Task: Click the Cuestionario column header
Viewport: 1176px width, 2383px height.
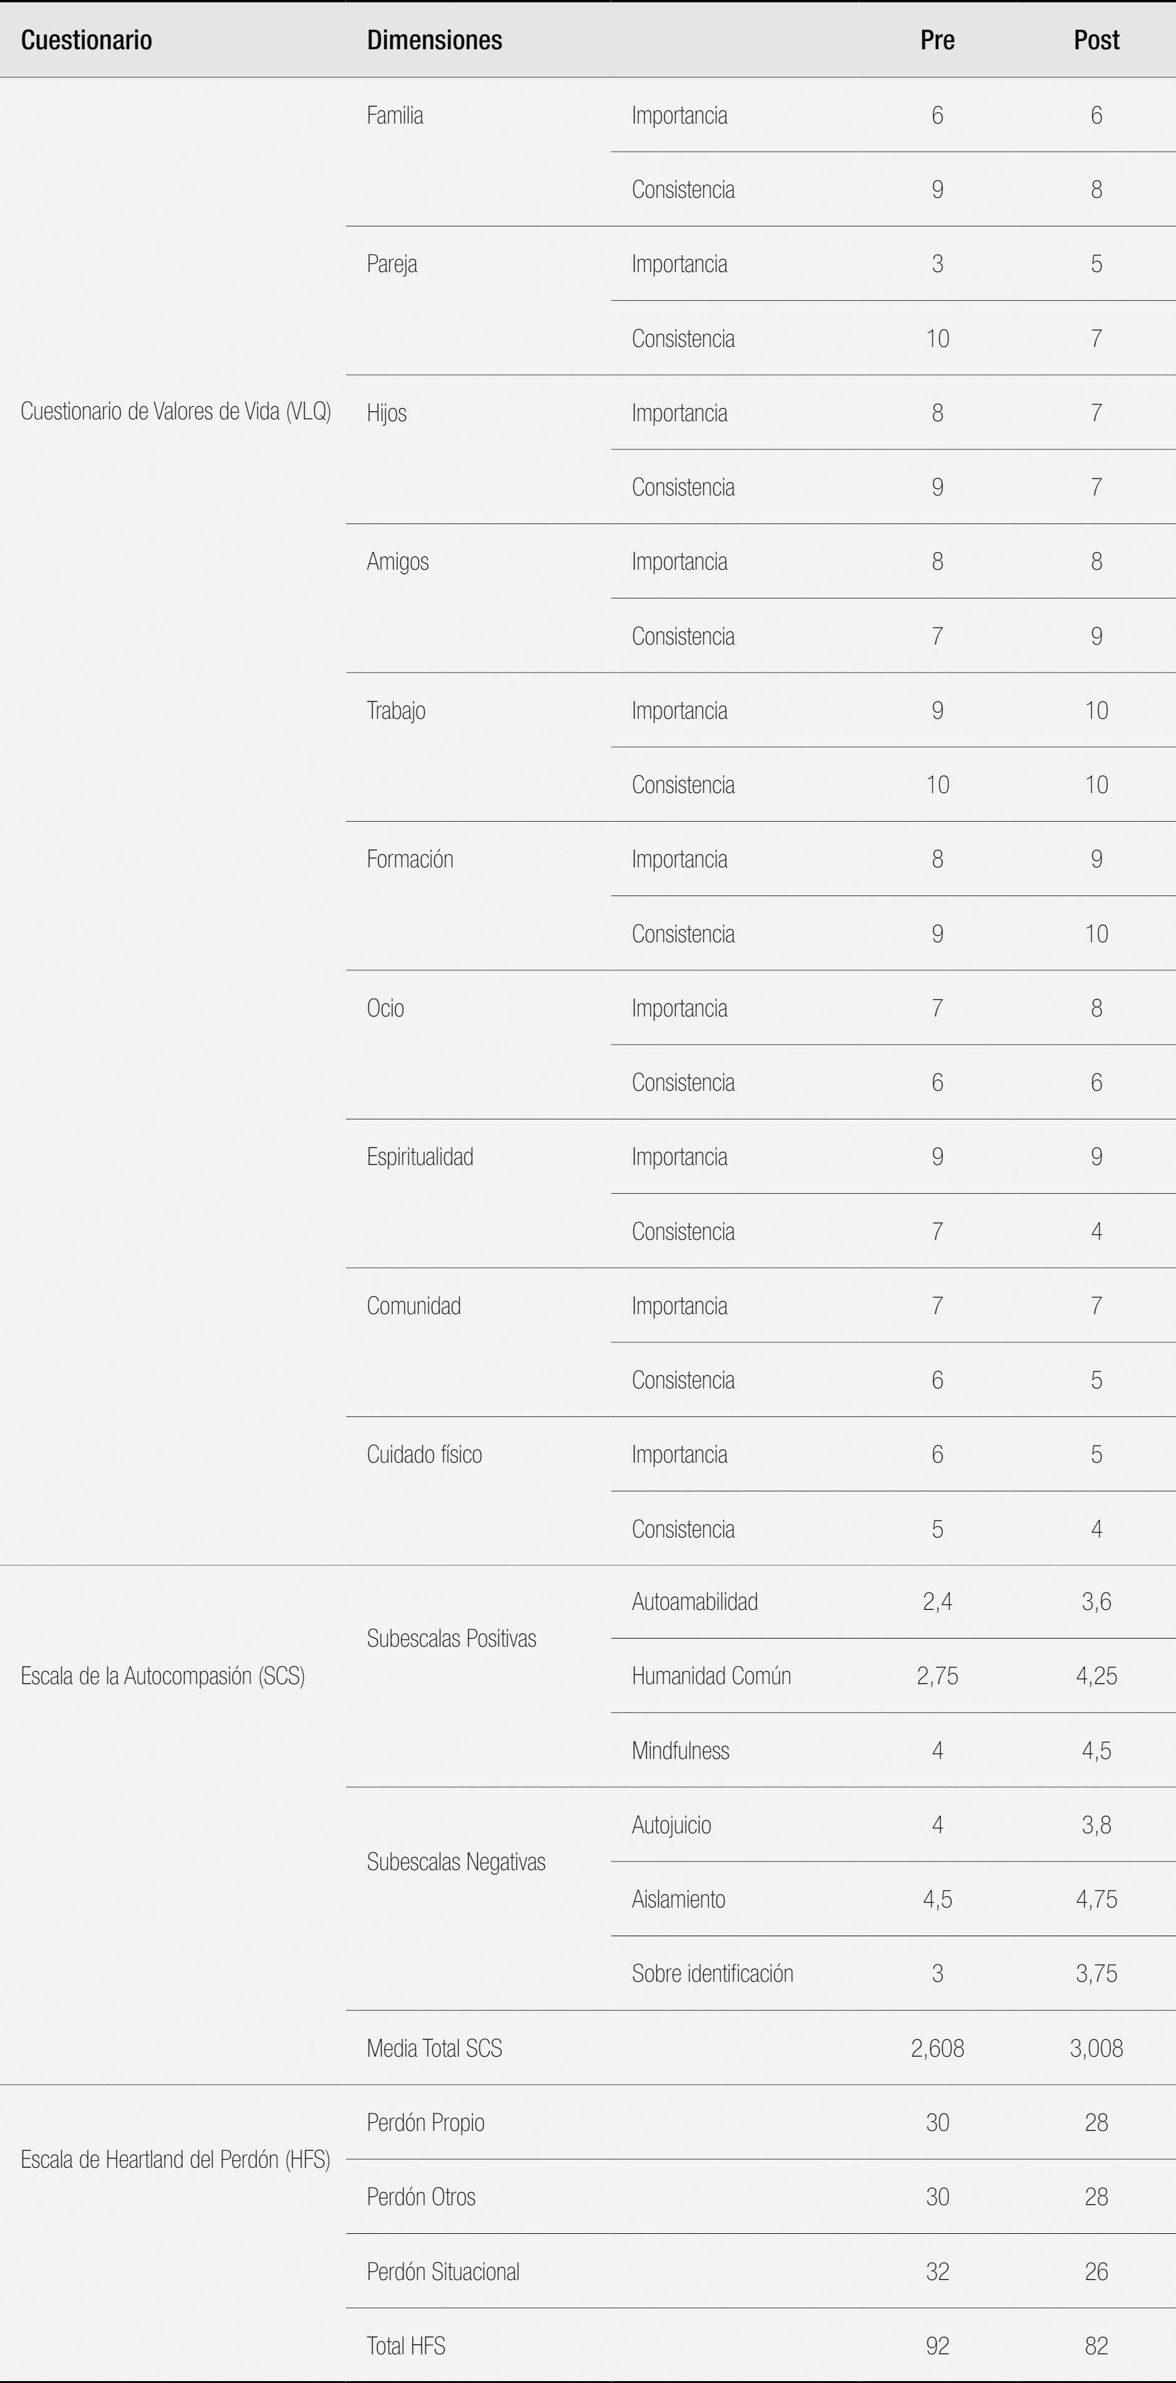Action: point(86,40)
